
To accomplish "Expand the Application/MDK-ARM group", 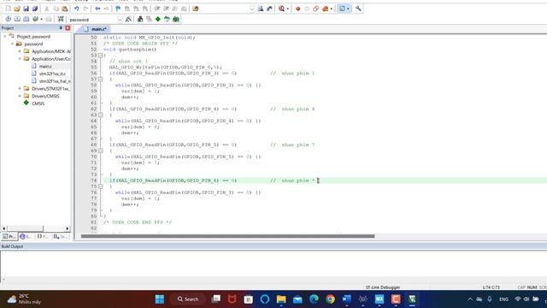I will click(x=20, y=51).
